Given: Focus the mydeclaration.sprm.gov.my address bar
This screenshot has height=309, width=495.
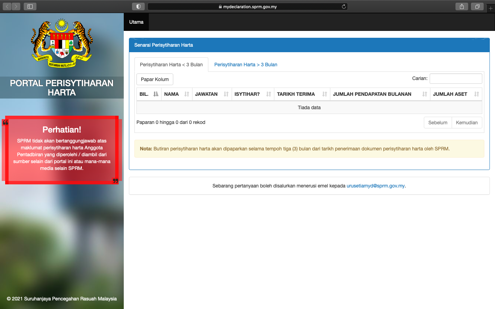Looking at the screenshot, I should [x=247, y=7].
